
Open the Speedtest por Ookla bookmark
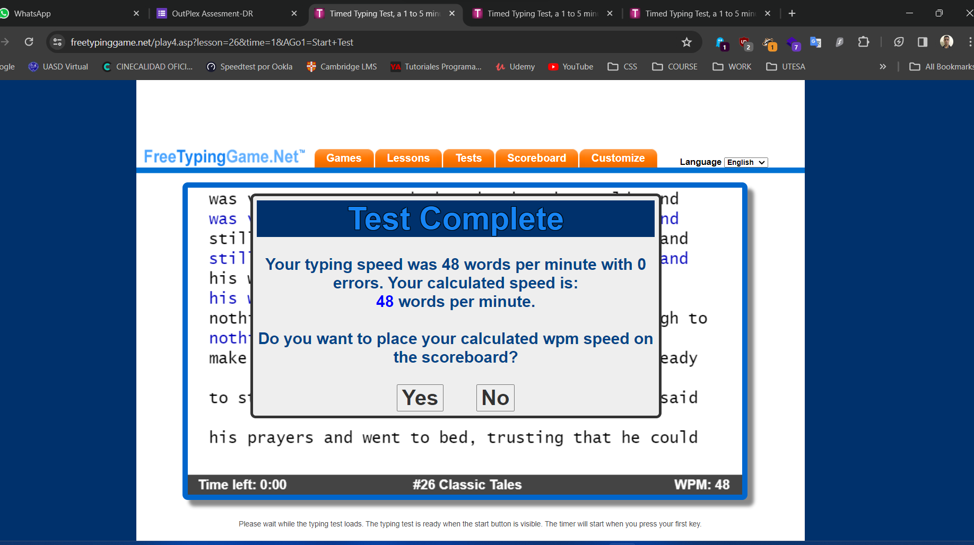pyautogui.click(x=249, y=67)
